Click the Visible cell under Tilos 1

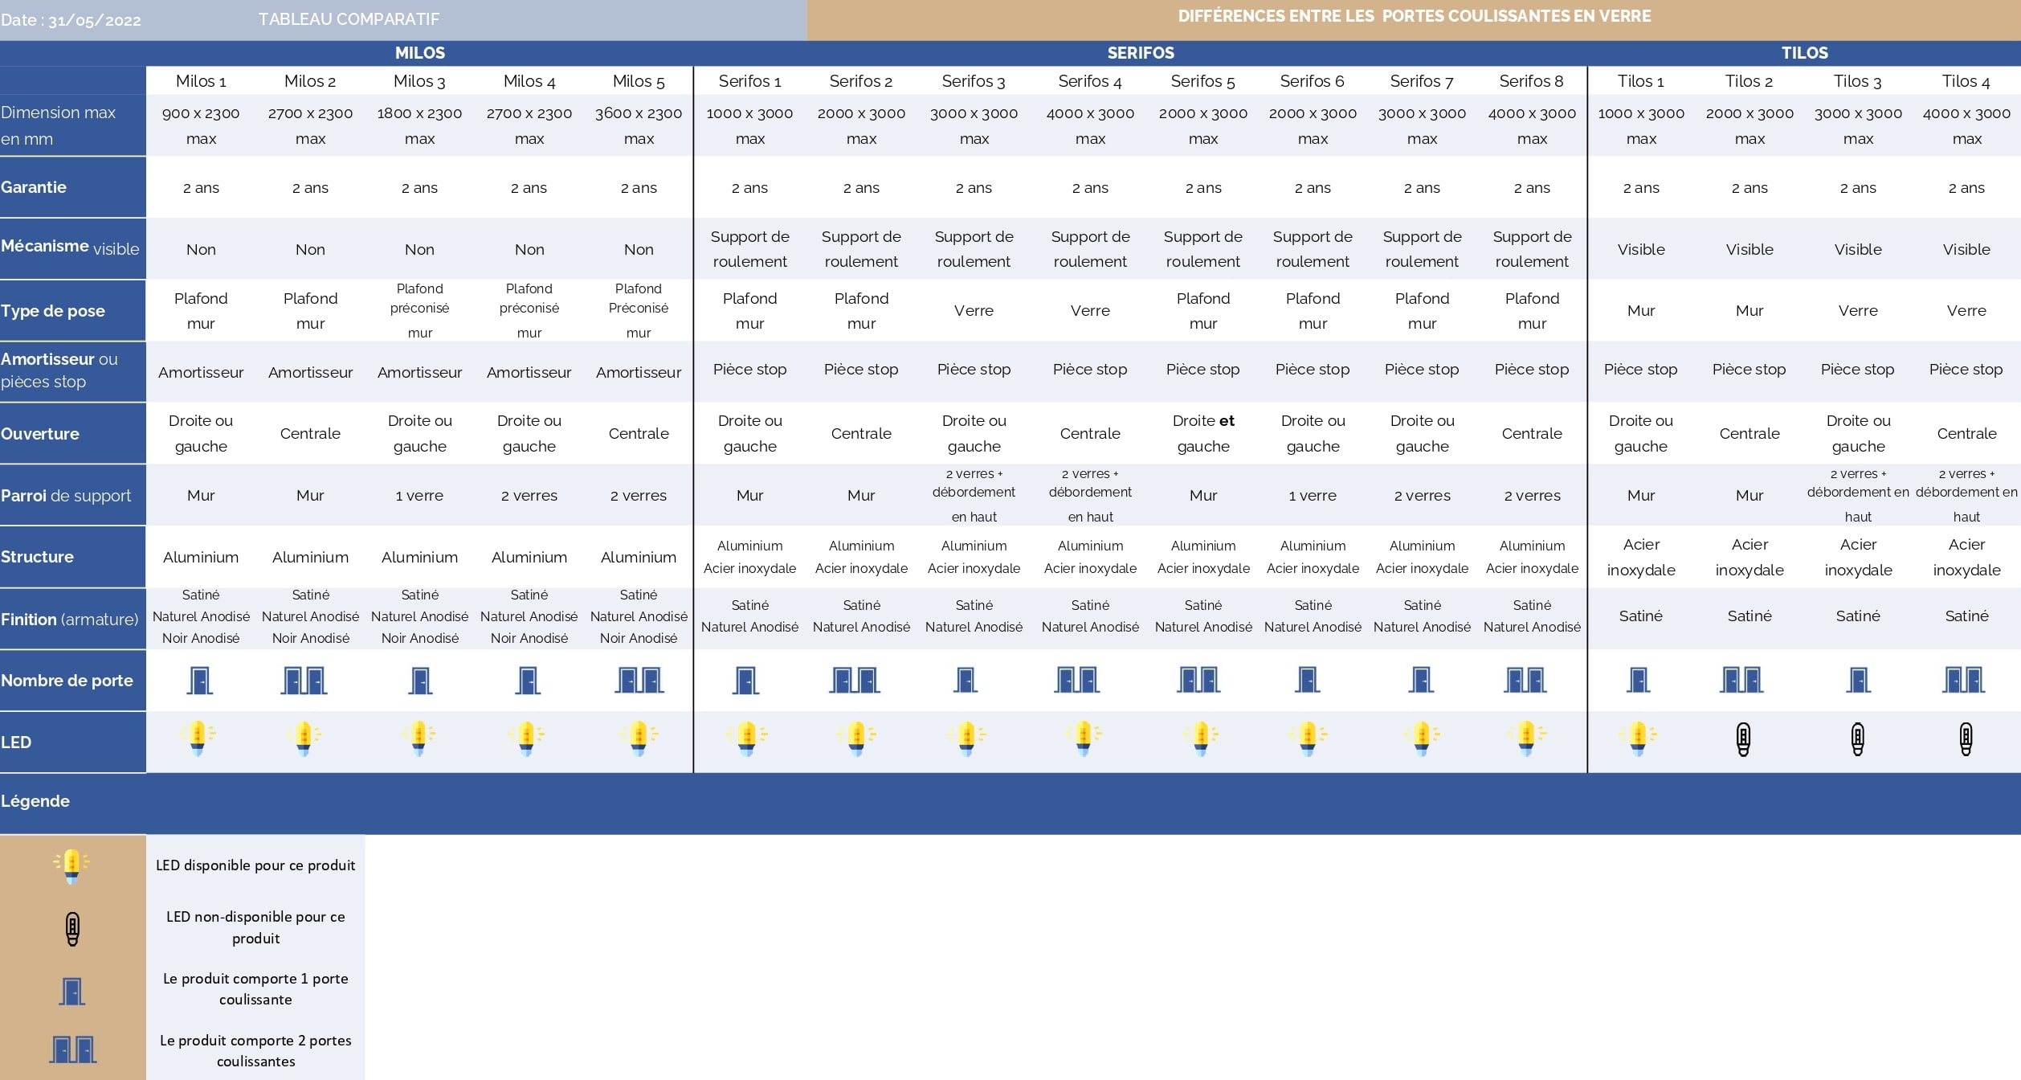(1641, 249)
